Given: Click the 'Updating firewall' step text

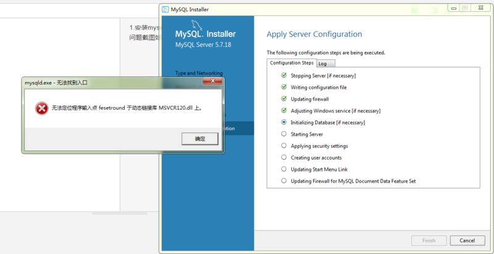Looking at the screenshot, I should pyautogui.click(x=310, y=99).
